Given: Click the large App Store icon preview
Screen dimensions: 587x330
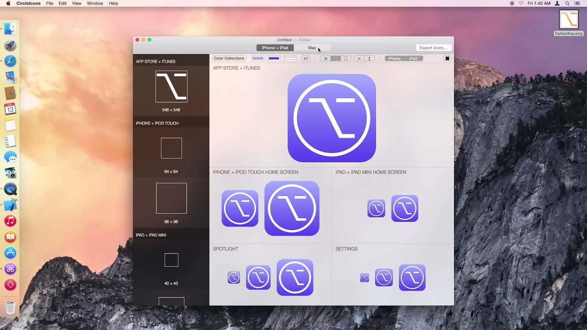Looking at the screenshot, I should click(x=332, y=118).
